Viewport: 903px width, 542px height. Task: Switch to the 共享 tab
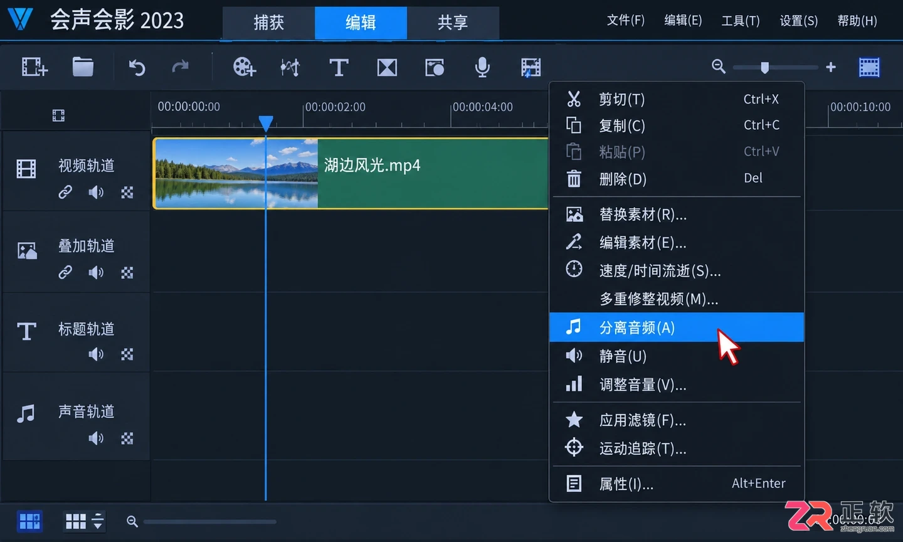[453, 23]
